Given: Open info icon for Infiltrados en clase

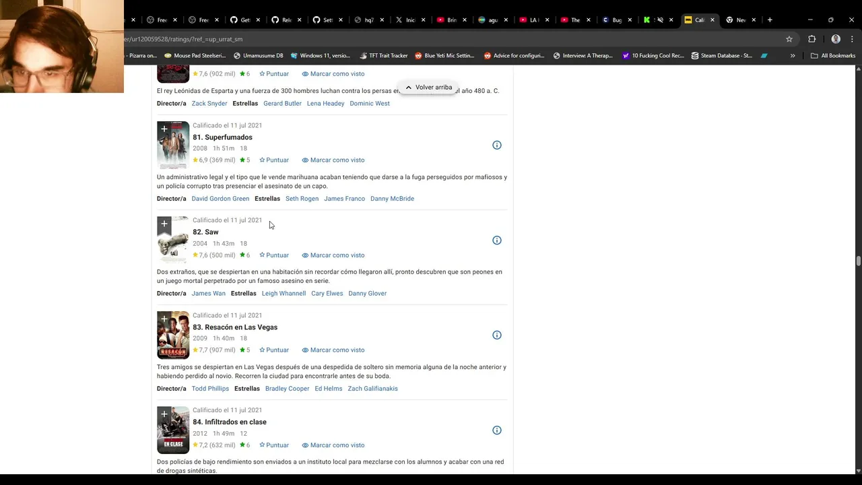Looking at the screenshot, I should pos(497,430).
